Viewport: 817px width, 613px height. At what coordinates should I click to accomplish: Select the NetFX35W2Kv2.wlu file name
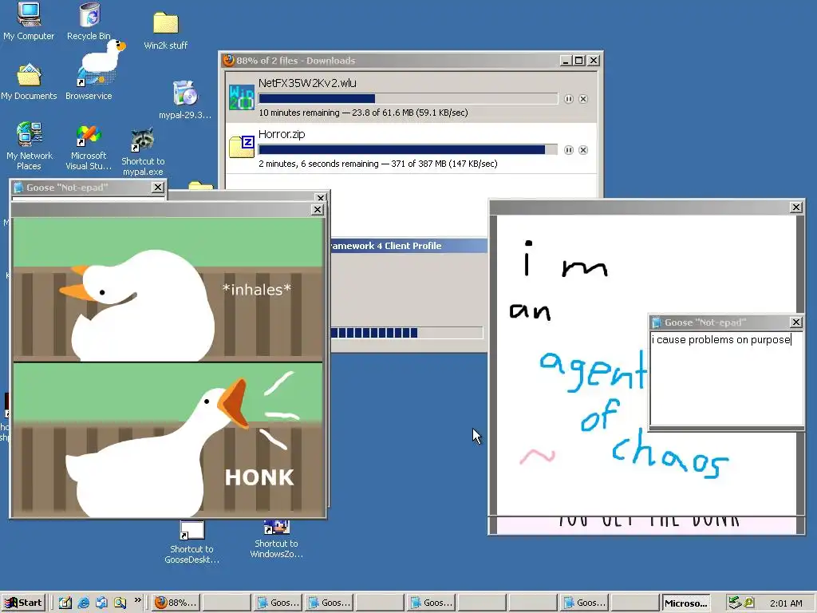(x=307, y=83)
